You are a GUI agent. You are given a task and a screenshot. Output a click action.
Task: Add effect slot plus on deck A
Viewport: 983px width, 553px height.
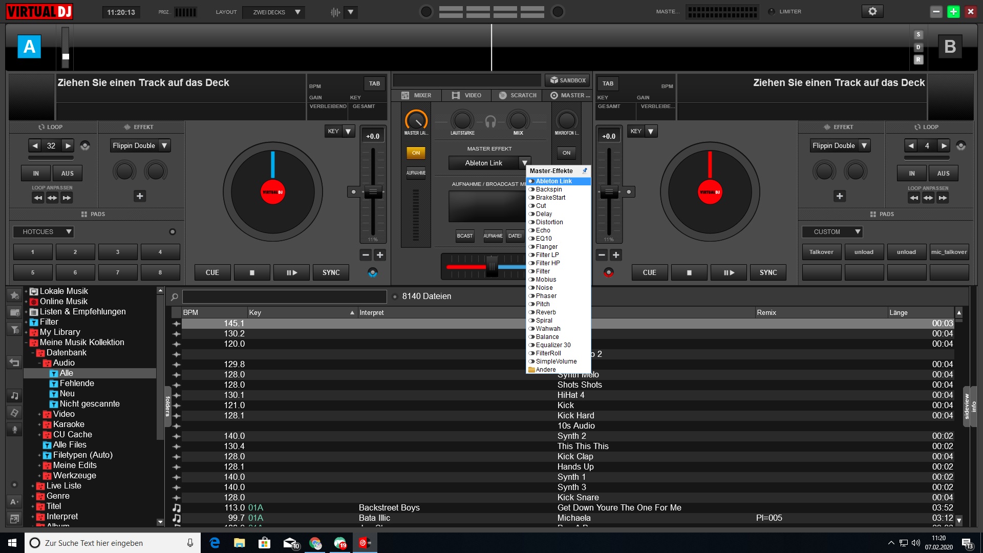[140, 196]
